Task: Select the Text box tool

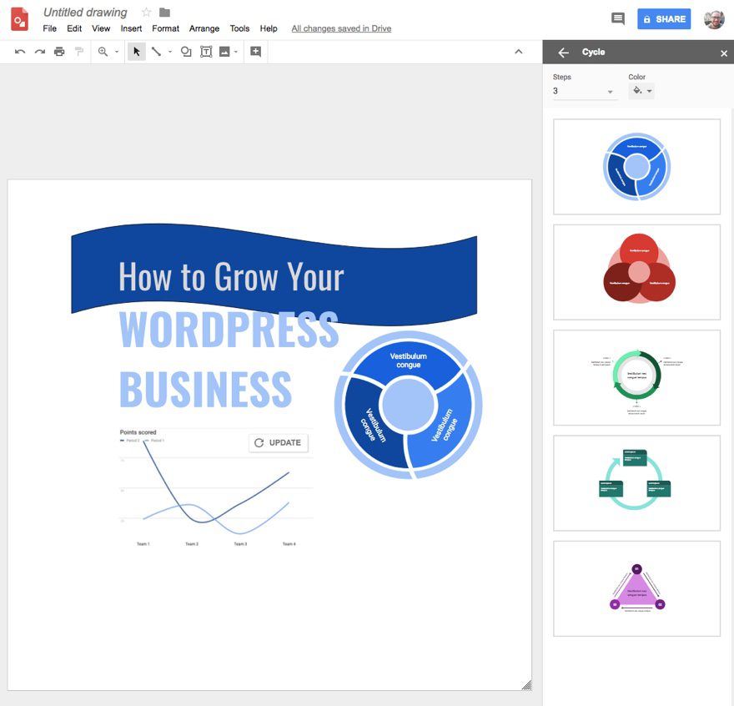Action: pos(206,51)
